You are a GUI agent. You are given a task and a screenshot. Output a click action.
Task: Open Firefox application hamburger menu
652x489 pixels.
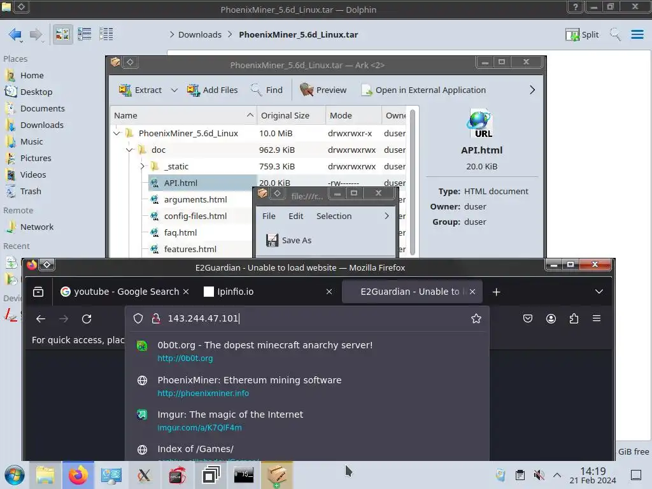click(x=596, y=318)
